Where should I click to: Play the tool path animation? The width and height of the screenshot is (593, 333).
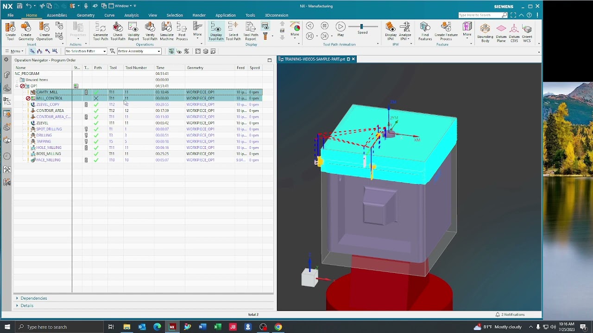coord(341,29)
